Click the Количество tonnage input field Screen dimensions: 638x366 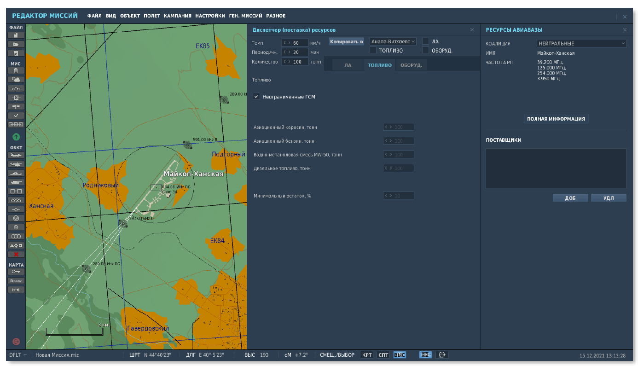click(x=299, y=62)
